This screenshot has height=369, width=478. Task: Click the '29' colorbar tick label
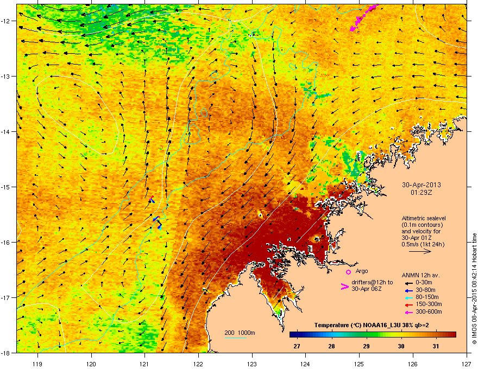[367, 346]
